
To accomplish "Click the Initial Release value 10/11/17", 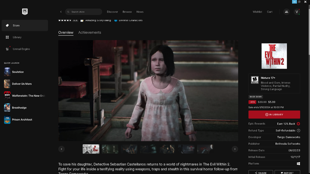I will [295, 157].
